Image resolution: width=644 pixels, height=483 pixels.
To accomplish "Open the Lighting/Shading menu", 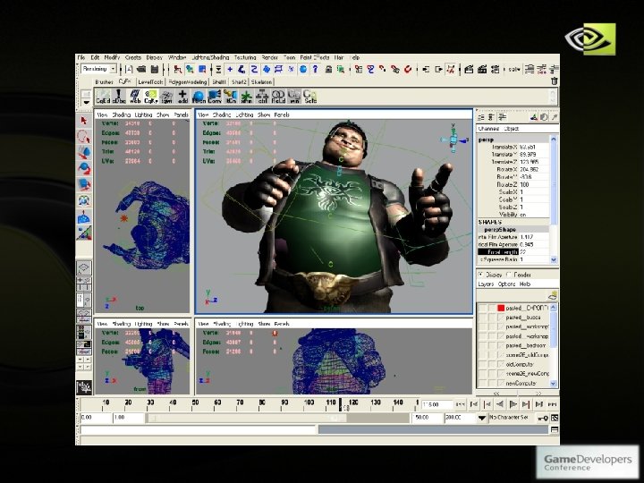I will [x=210, y=57].
